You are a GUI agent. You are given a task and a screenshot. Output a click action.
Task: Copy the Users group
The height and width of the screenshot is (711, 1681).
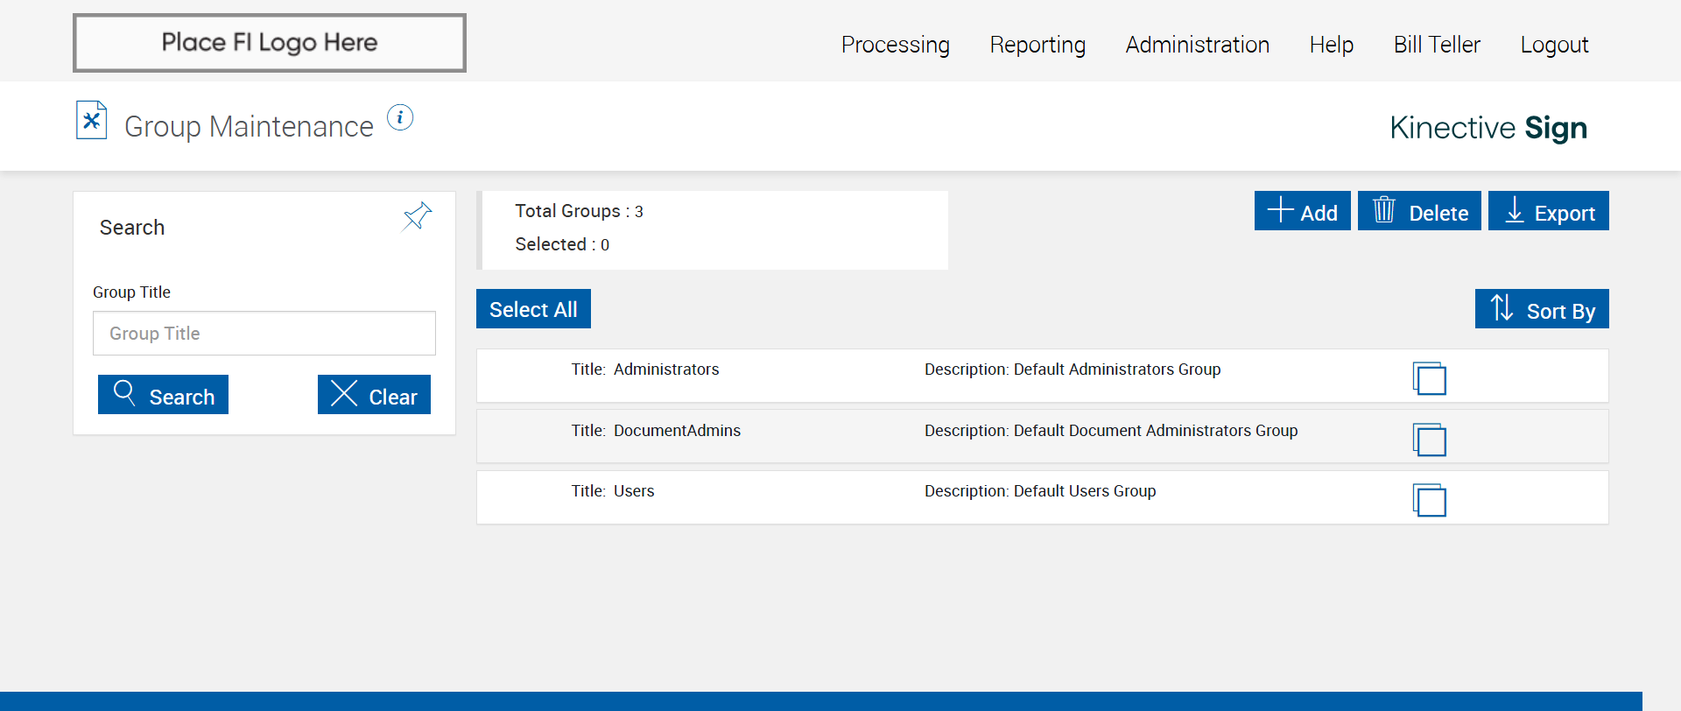[1429, 500]
